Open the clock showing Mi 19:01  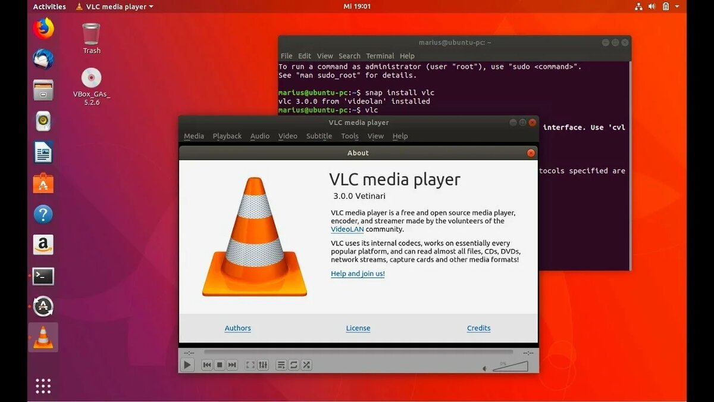pyautogui.click(x=357, y=7)
